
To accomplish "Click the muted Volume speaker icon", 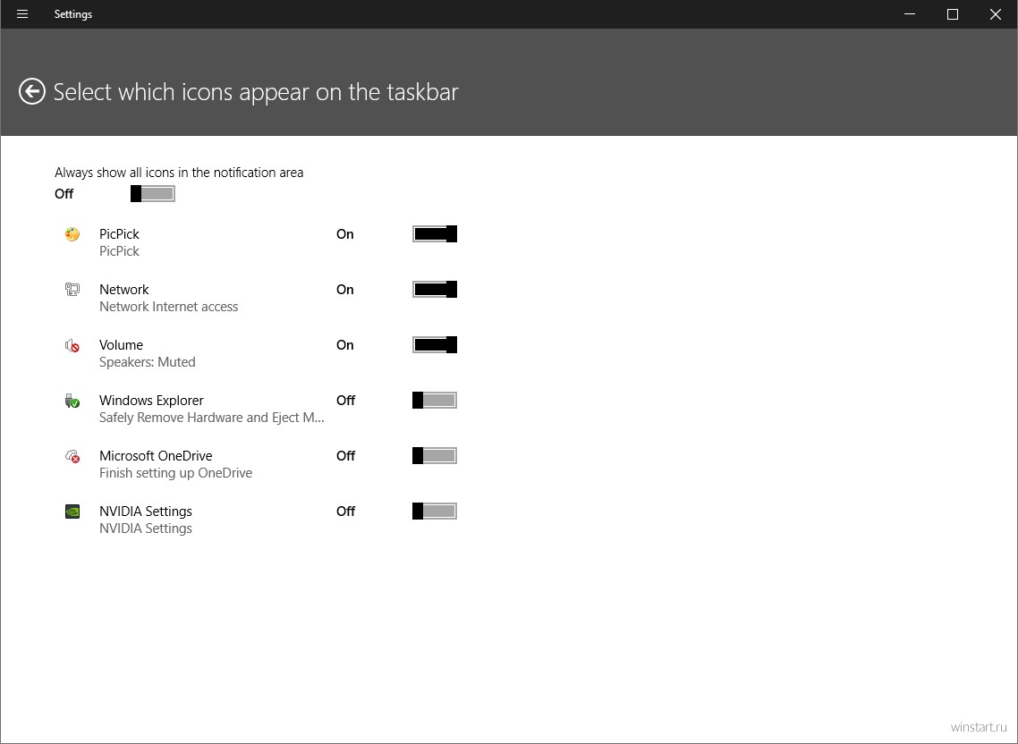I will (x=72, y=345).
